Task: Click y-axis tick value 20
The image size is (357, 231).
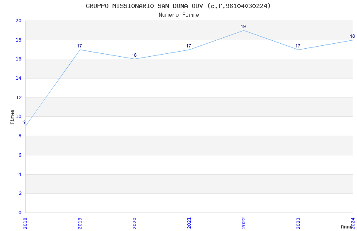Action: 18,21
